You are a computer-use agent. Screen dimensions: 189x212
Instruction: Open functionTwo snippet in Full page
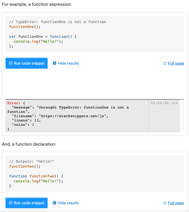pos(176,203)
